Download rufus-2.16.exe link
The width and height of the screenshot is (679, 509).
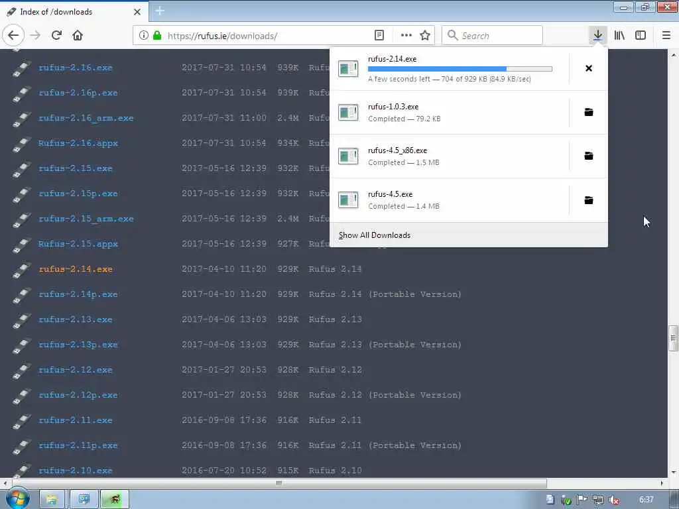(x=76, y=68)
